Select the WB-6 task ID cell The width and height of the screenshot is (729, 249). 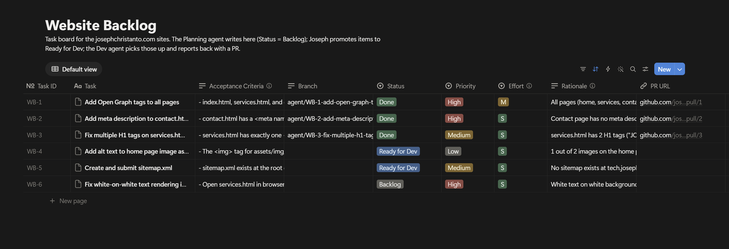click(47, 184)
